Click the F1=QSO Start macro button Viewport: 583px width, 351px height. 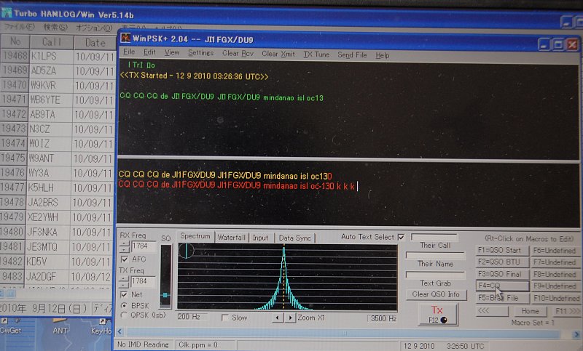coord(502,250)
